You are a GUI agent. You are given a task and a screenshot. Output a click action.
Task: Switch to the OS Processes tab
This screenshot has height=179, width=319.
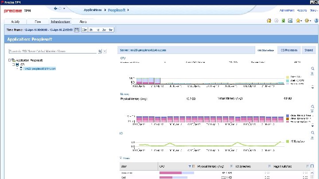coord(289,50)
